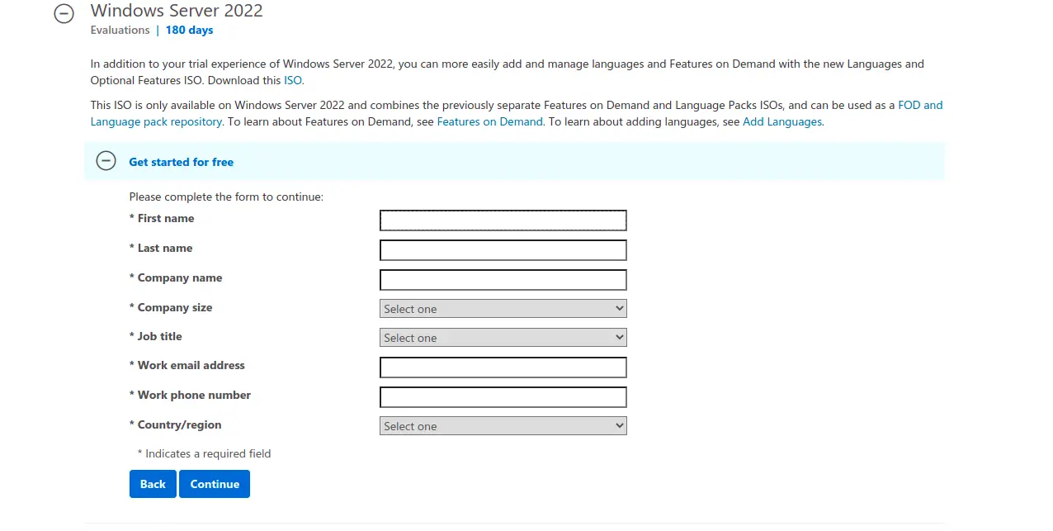Open the Features on Demand link
The image size is (1053, 531).
point(489,121)
